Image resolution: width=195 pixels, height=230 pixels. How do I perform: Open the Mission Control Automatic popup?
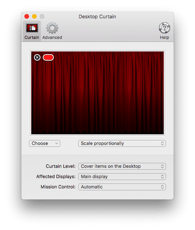pos(122,187)
